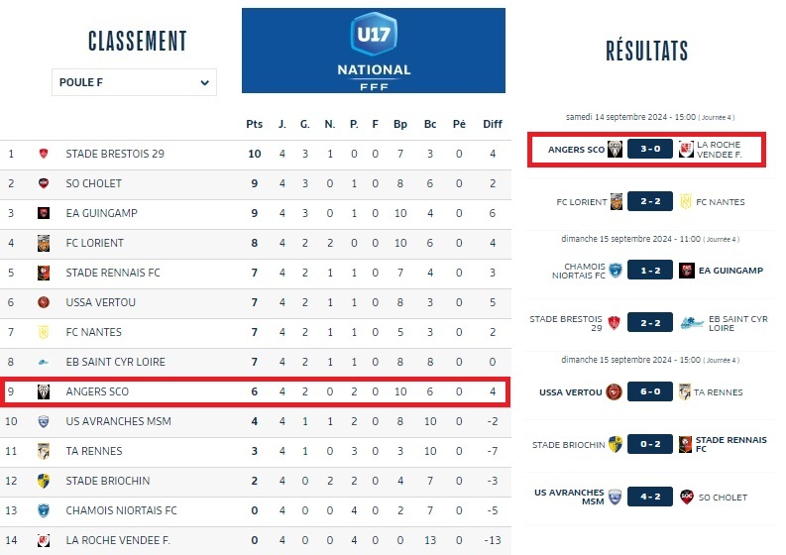Open the Classement section heading
Screen dimensions: 786x555
pyautogui.click(x=137, y=41)
